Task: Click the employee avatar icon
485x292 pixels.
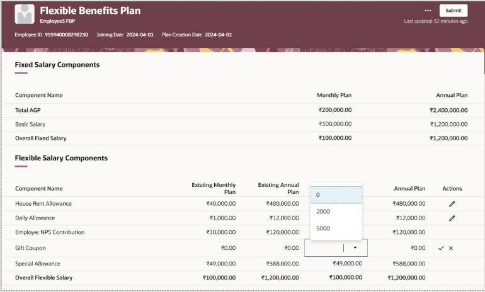Action: (x=25, y=14)
